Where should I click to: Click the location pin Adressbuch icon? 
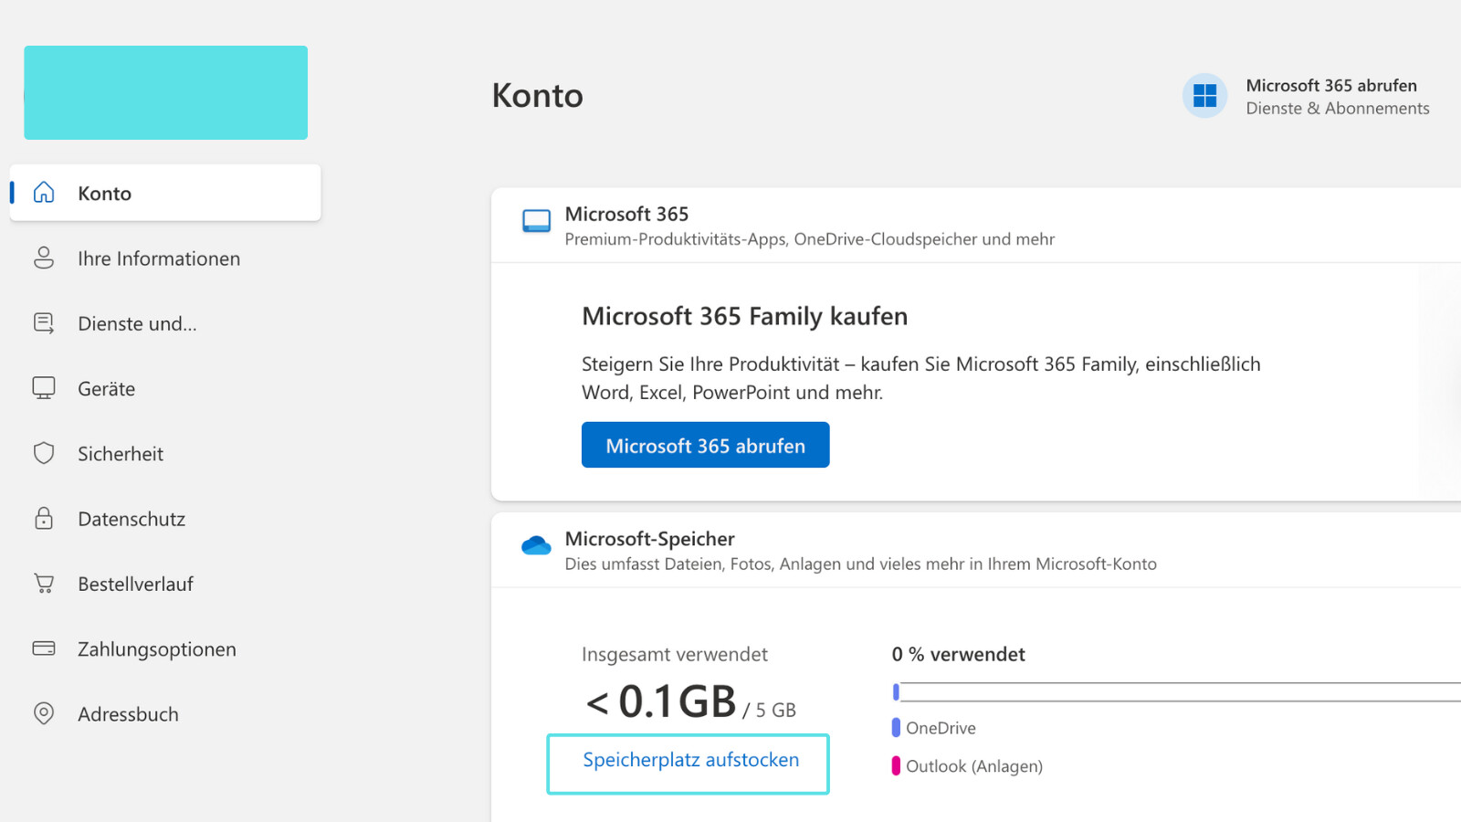click(x=44, y=713)
